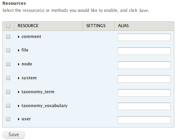Expand the comment resource methods
The image size is (178, 140).
click(19, 37)
